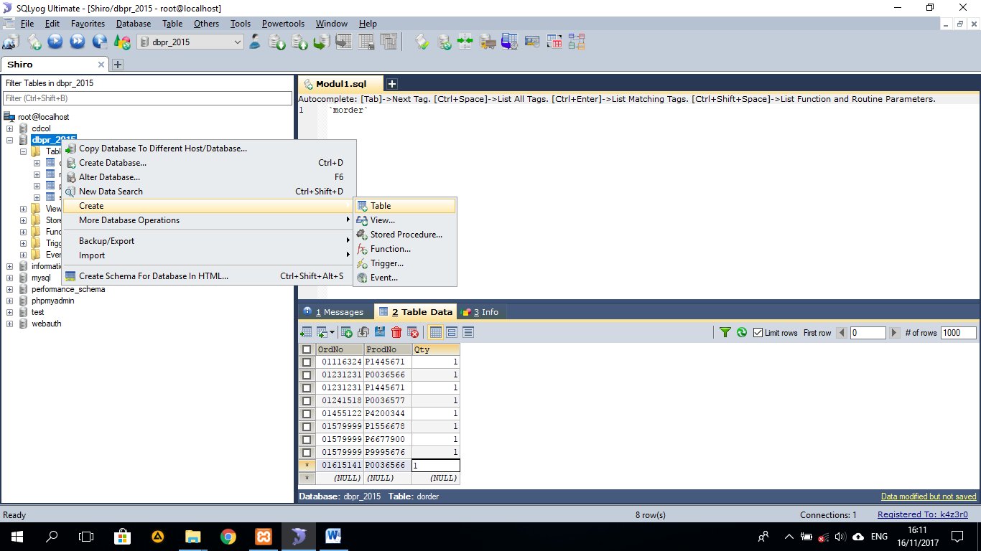The height and width of the screenshot is (551, 981).
Task: Expand the cdcol database node
Action: pyautogui.click(x=10, y=128)
